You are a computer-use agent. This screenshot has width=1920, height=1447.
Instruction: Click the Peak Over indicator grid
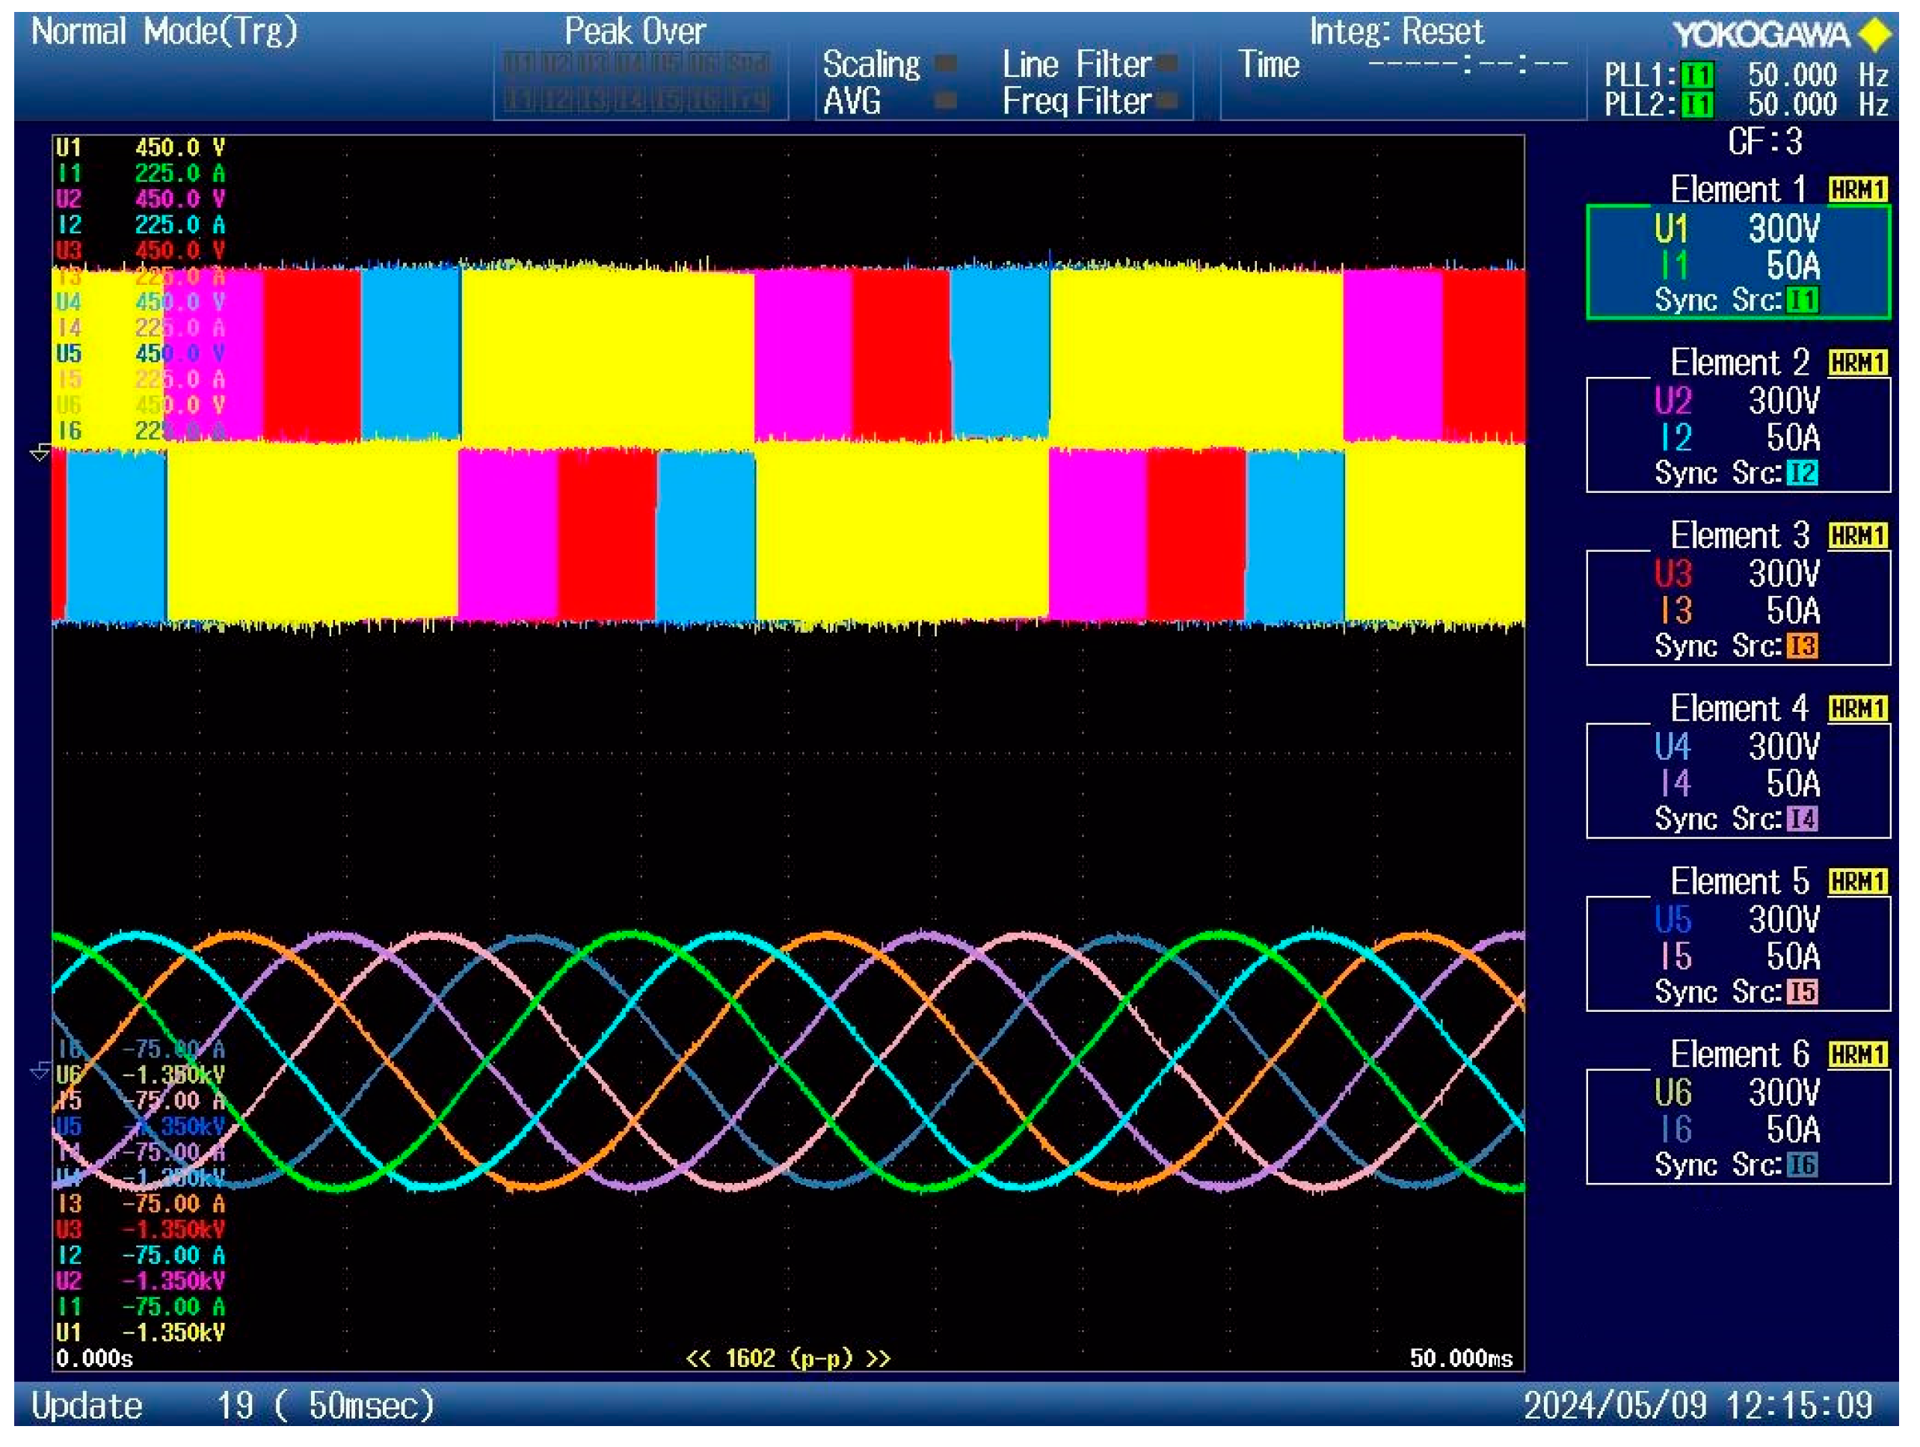coord(637,82)
